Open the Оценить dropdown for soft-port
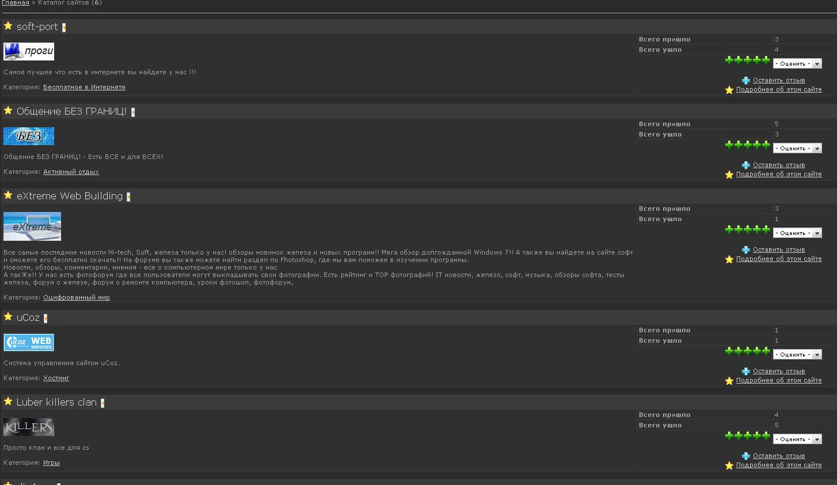 coord(797,64)
